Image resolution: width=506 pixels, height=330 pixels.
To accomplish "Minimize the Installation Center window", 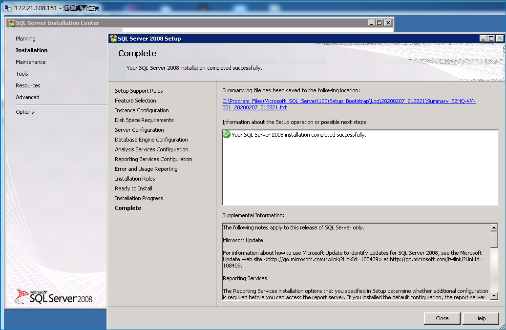I will (371, 22).
